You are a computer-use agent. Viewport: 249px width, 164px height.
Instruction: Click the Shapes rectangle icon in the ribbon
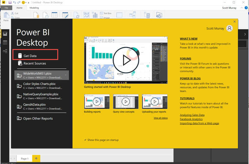pos(119,15)
